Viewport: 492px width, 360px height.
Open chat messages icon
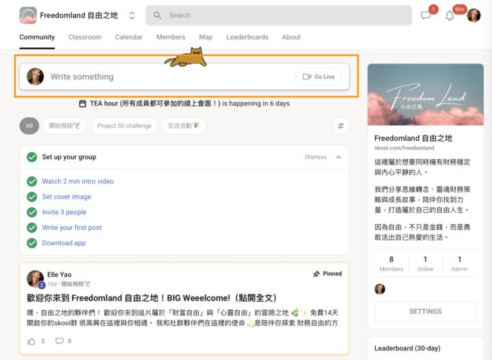coord(426,15)
